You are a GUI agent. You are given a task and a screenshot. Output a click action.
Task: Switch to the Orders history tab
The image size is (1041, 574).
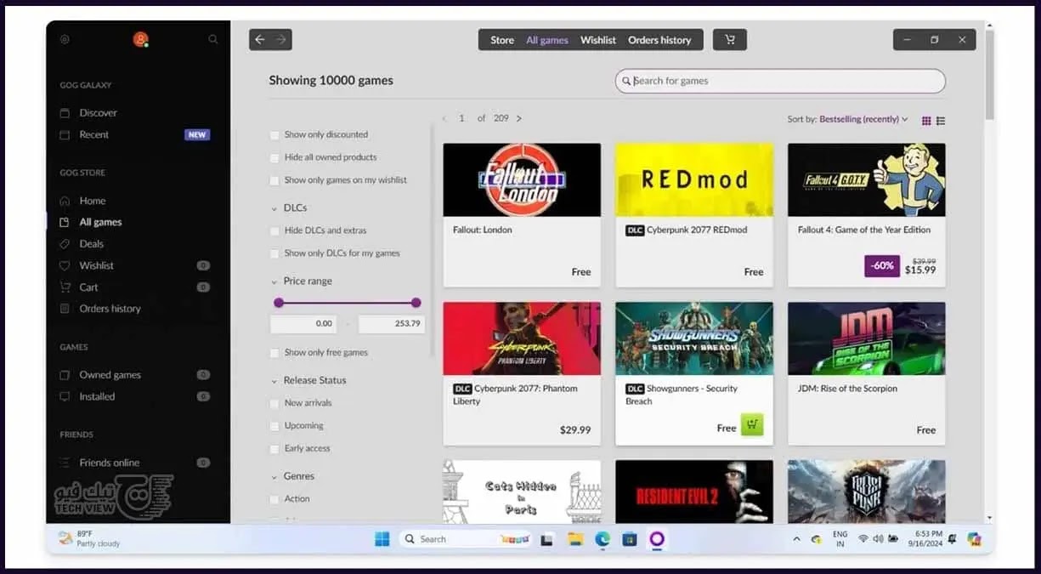pos(659,40)
